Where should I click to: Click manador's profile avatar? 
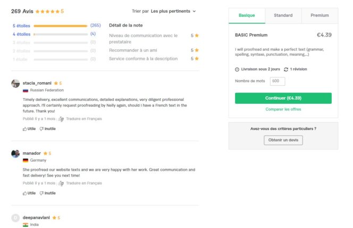pos(15,154)
